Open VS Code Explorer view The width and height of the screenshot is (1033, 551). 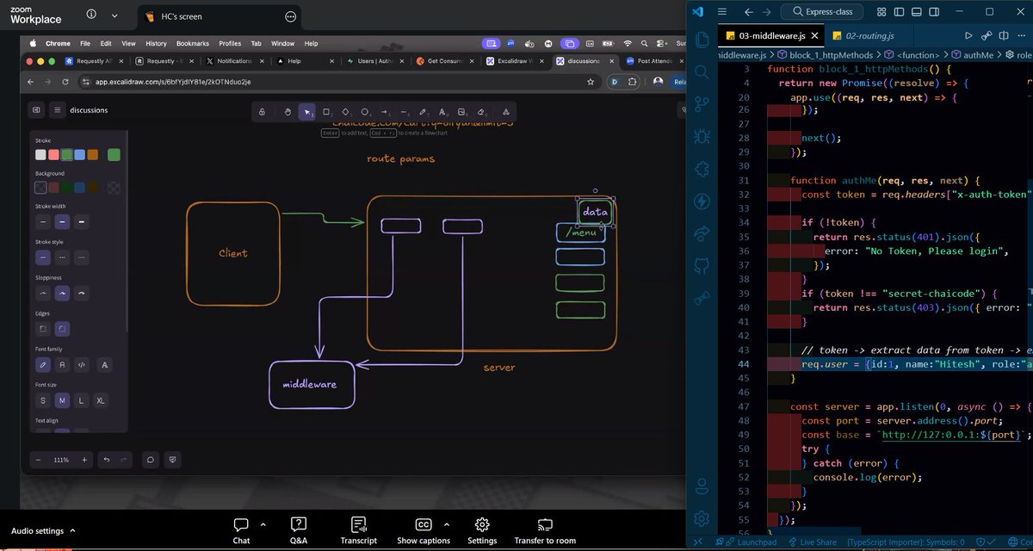702,39
